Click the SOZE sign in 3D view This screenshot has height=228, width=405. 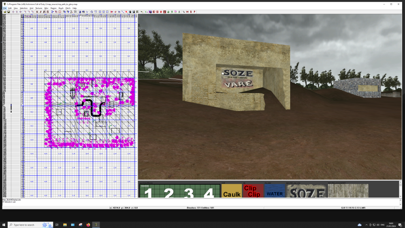tap(238, 79)
